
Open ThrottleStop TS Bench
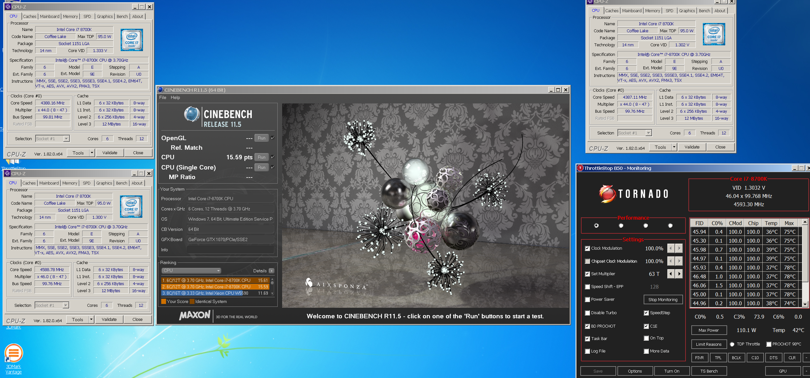(x=709, y=371)
